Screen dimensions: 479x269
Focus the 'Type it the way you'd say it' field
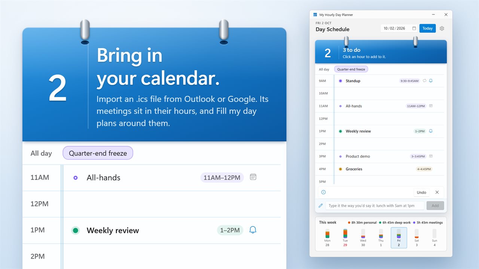(375, 205)
